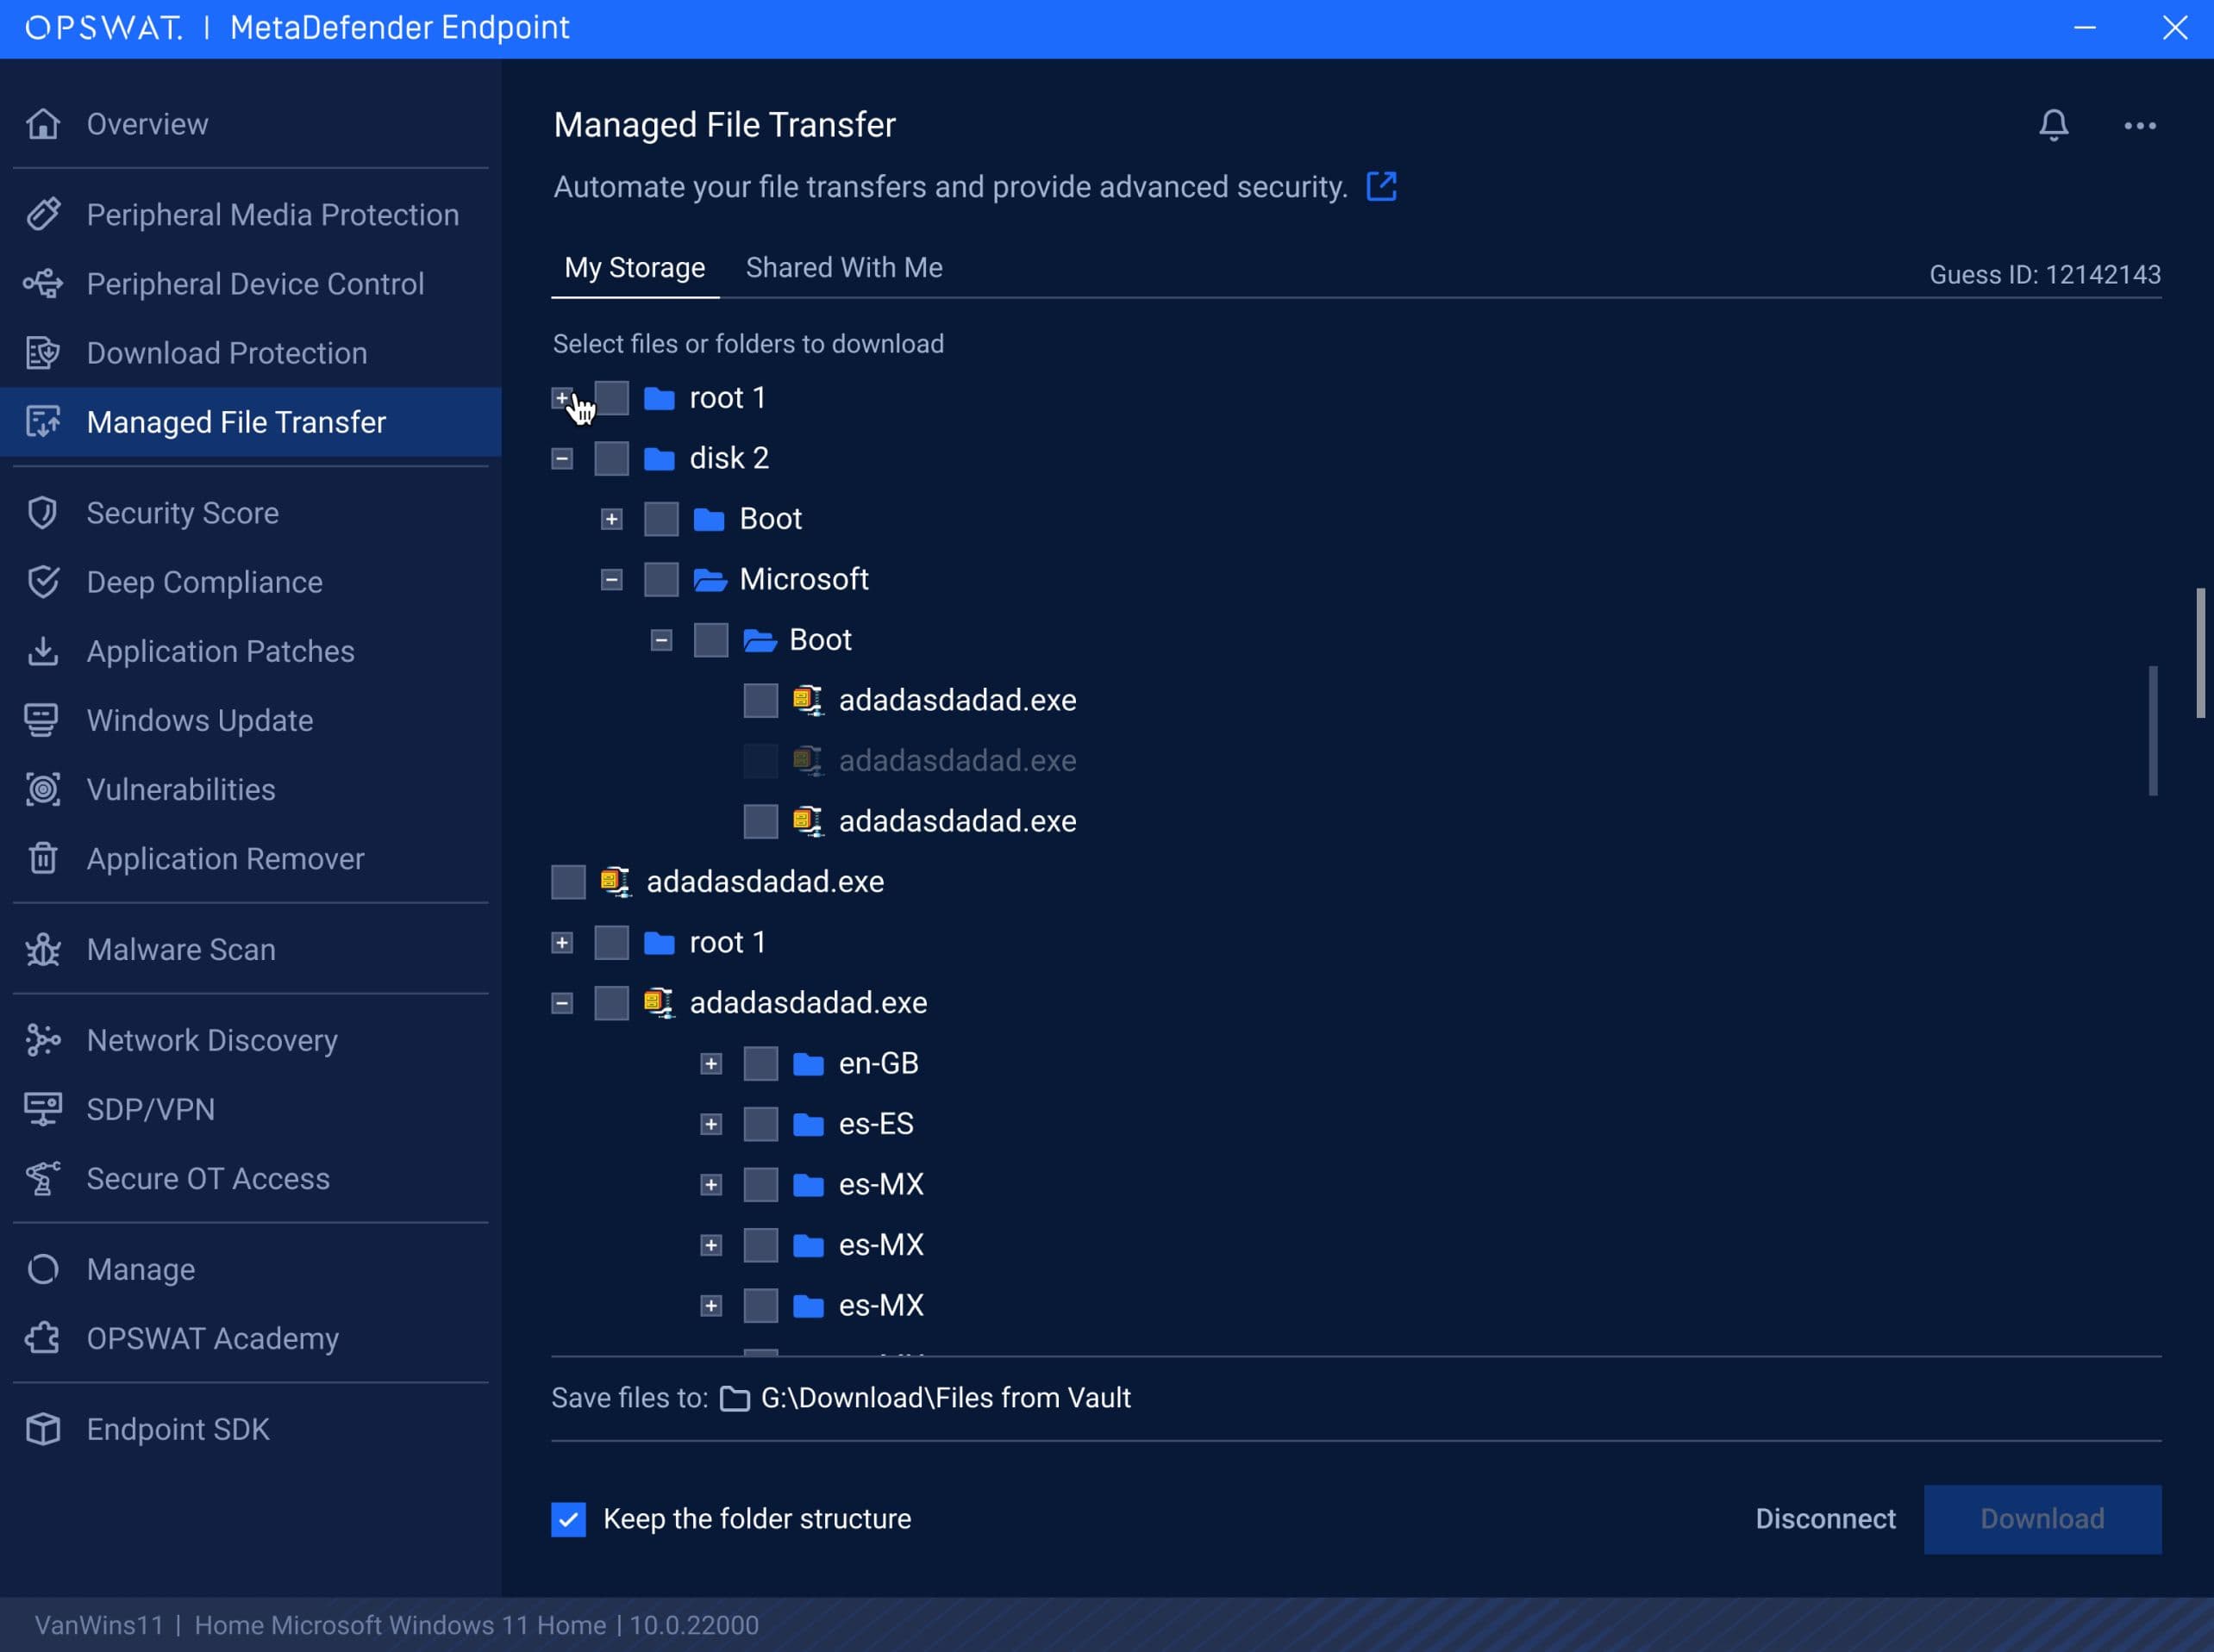This screenshot has height=1652, width=2214.
Task: Check the es-ES folder checkbox
Action: point(761,1124)
